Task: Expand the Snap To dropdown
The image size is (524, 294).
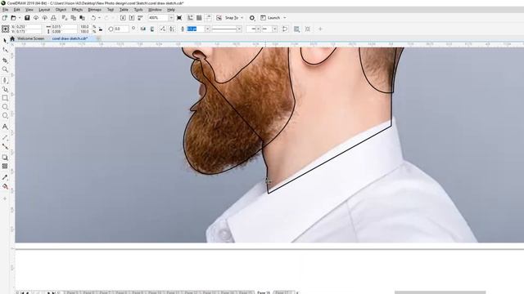Action: click(x=242, y=18)
